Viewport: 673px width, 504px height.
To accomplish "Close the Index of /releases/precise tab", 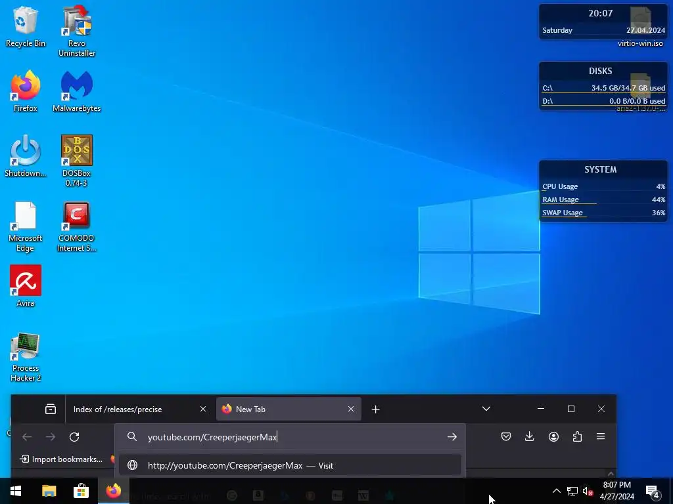I will 203,409.
